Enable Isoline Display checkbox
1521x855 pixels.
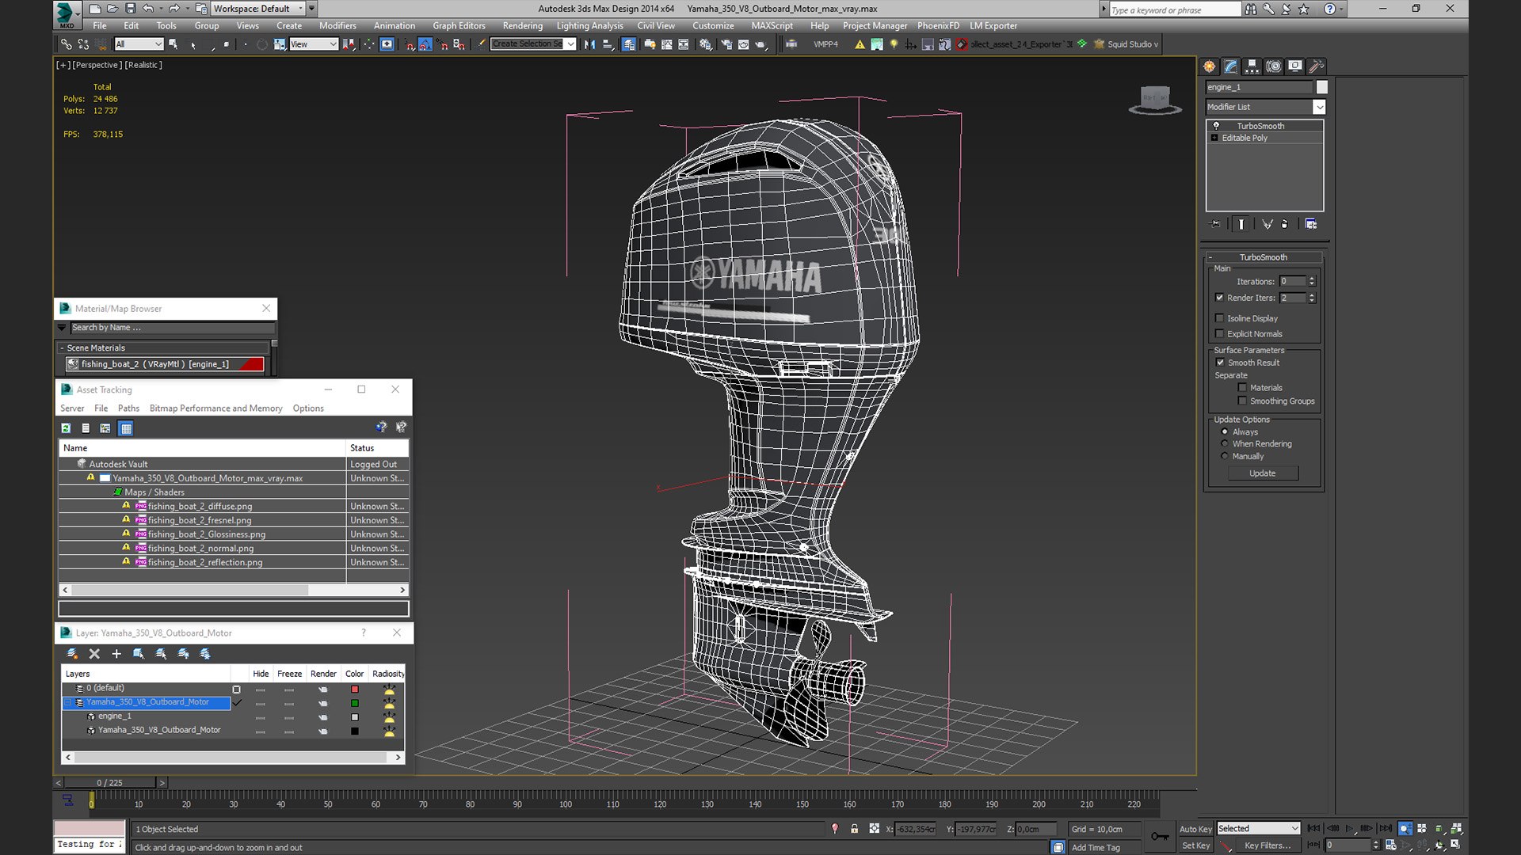tap(1220, 318)
